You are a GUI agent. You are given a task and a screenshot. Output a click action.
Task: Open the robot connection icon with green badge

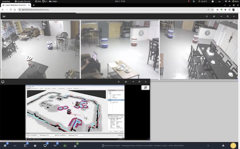[x=75, y=146]
